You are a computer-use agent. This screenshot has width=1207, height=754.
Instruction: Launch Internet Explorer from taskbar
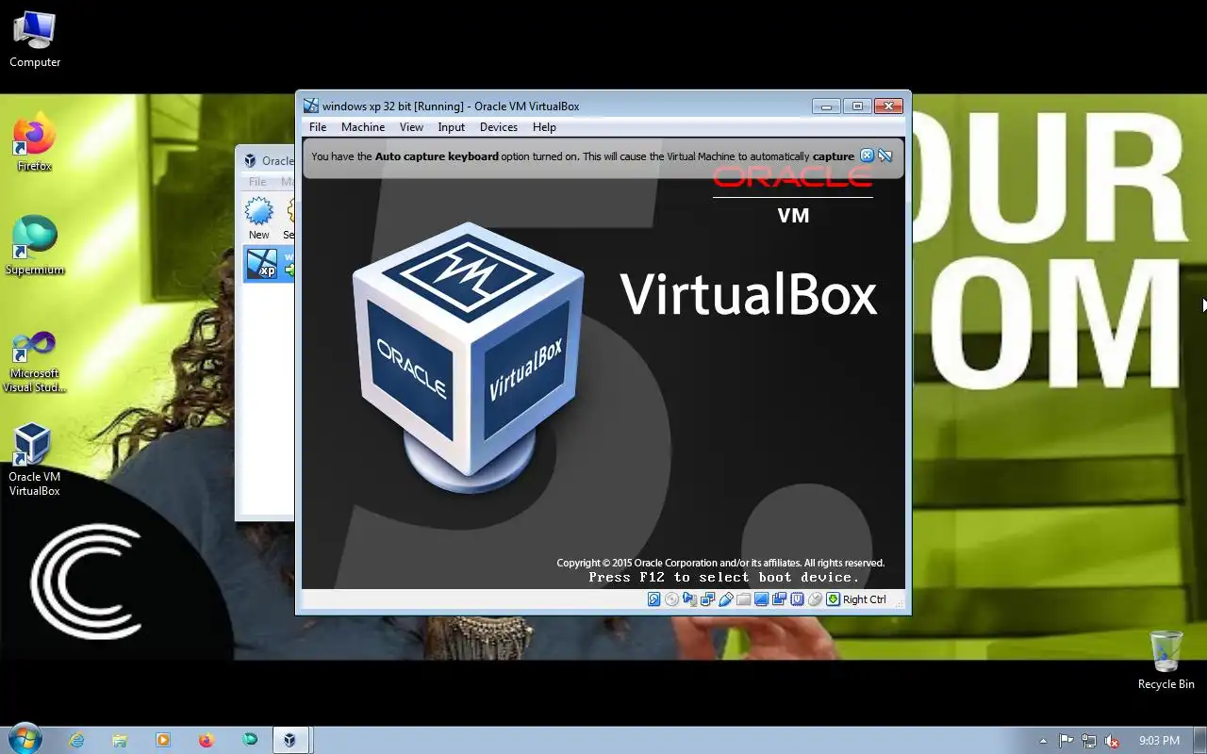click(x=75, y=740)
